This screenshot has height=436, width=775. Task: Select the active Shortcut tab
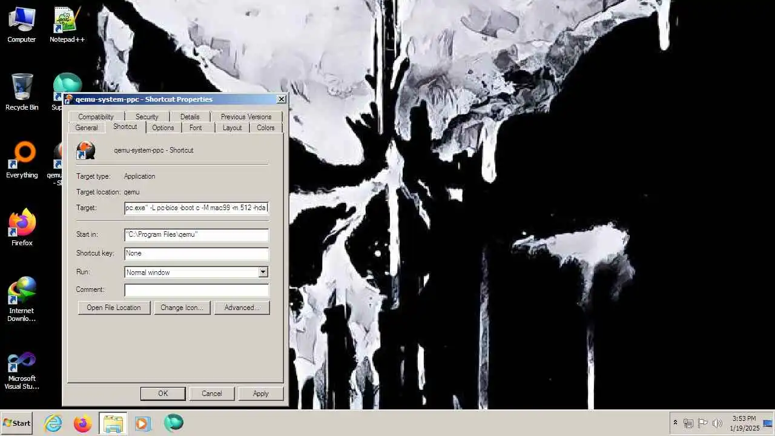point(125,127)
